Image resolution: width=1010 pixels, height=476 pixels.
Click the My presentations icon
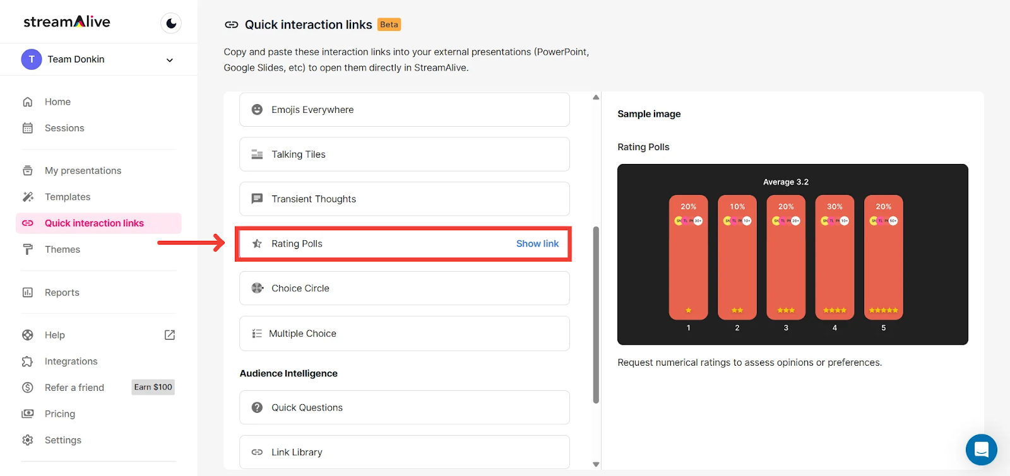click(x=28, y=171)
